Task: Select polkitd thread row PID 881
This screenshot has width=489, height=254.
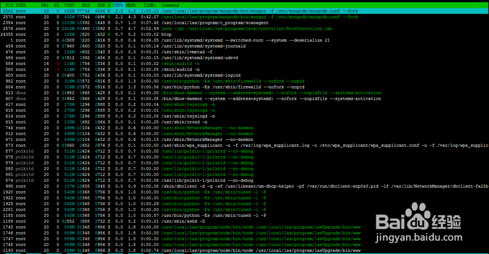Action: pyautogui.click(x=244, y=175)
